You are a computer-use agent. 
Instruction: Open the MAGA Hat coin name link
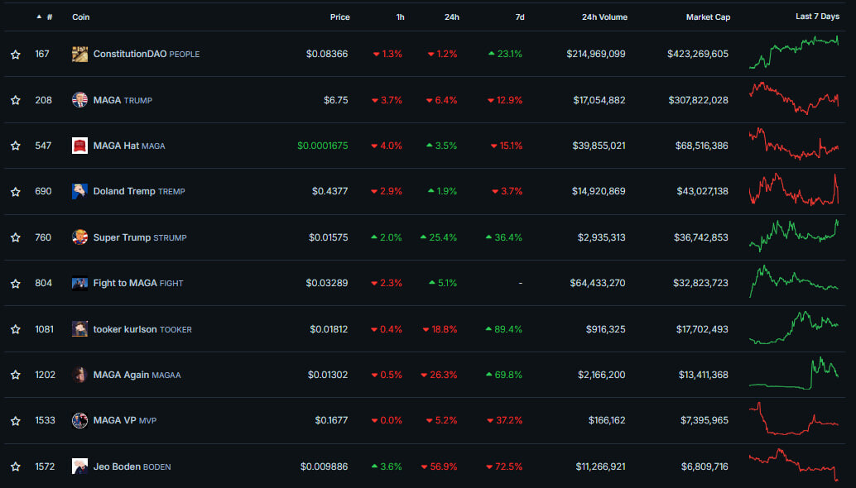[x=129, y=146]
